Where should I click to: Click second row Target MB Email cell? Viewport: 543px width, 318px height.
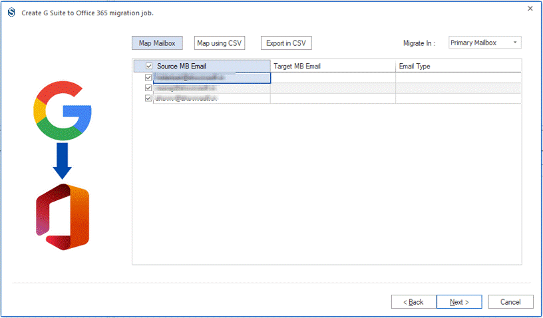333,88
